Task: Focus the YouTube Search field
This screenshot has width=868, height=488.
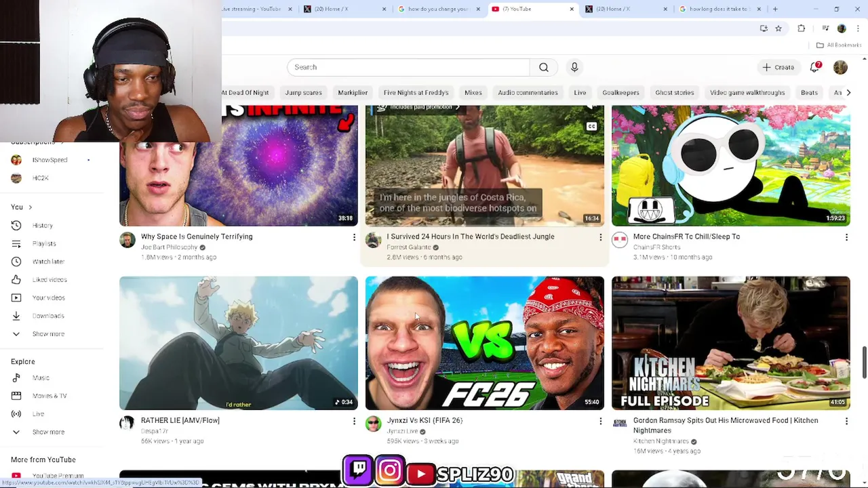Action: coord(408,67)
